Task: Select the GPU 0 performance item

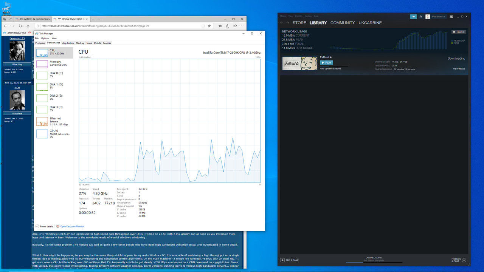Action: (x=54, y=134)
